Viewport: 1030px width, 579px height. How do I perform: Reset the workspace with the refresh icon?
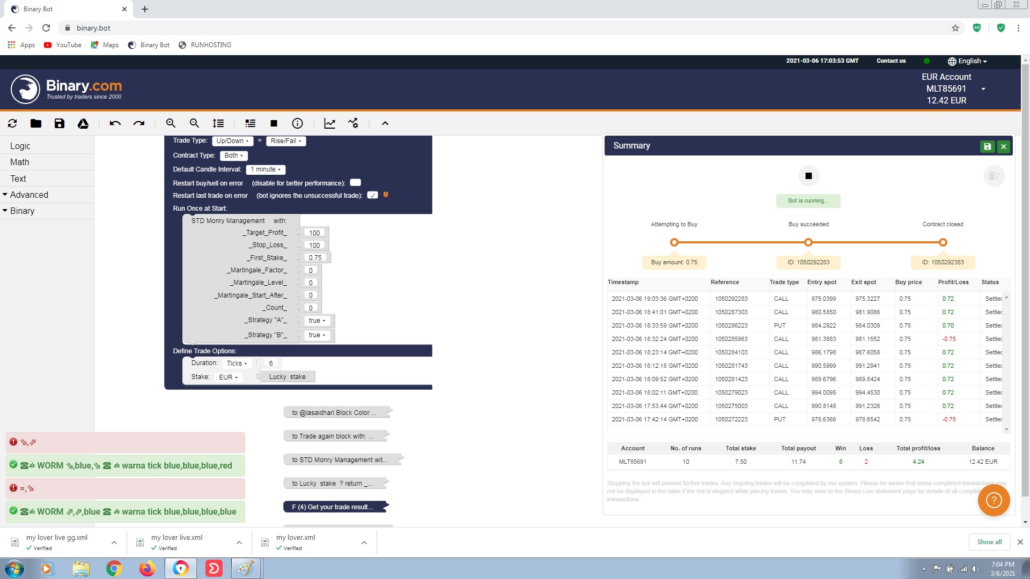pos(12,123)
